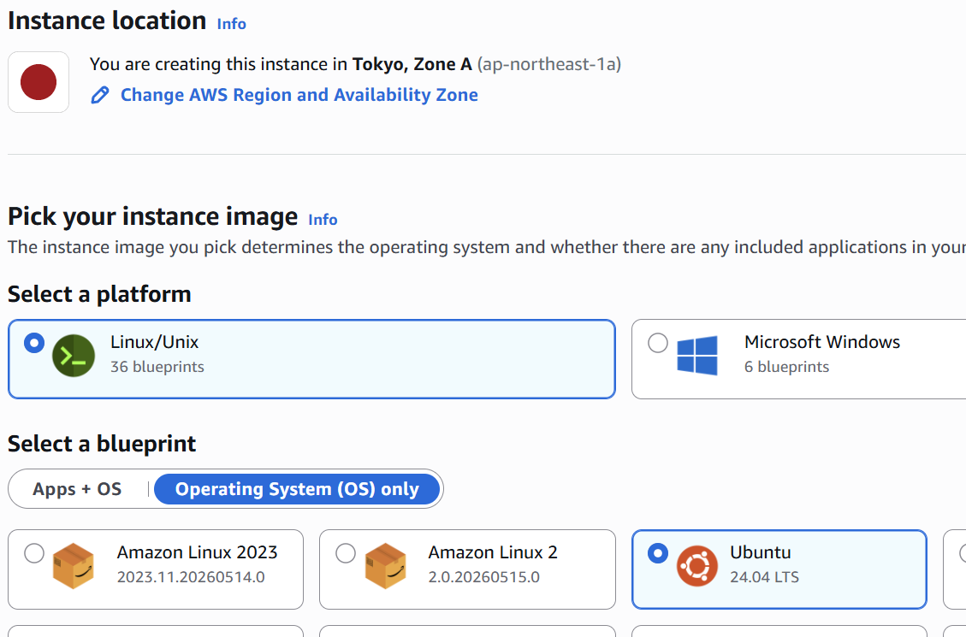Click the '24.04 LTS' version text
Image resolution: width=966 pixels, height=637 pixels.
(765, 576)
